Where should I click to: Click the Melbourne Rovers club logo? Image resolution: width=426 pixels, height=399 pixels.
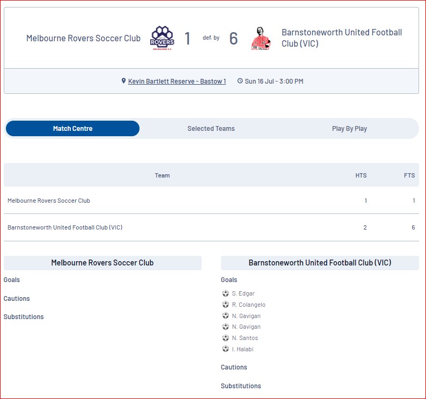tap(162, 38)
